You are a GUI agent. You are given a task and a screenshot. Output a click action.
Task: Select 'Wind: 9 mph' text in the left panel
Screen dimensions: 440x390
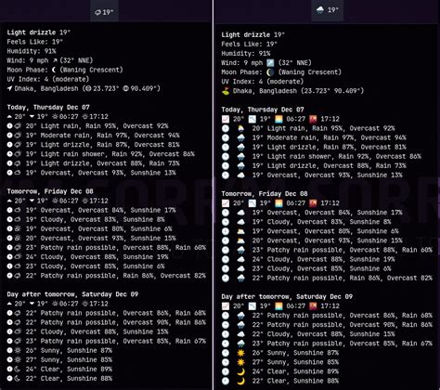[28, 60]
